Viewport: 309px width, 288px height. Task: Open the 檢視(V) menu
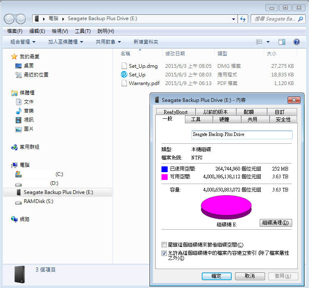click(60, 31)
